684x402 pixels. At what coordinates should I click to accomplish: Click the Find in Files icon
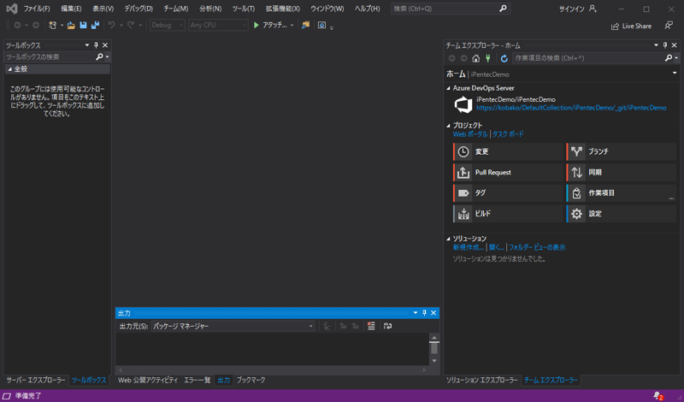(305, 26)
